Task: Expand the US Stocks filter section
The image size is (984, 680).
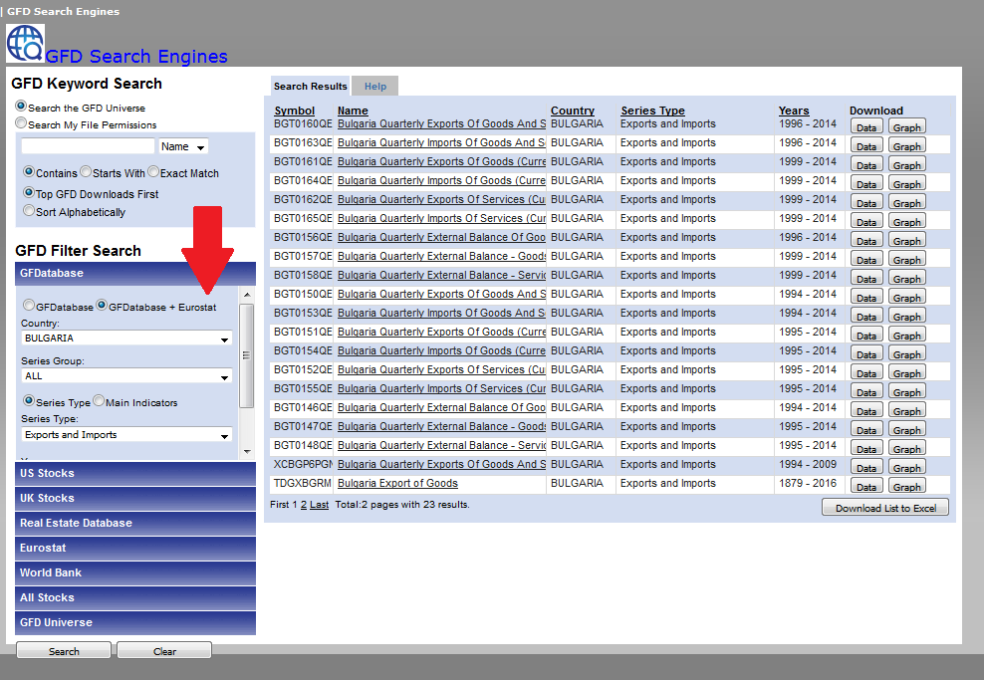Action: pyautogui.click(x=135, y=473)
